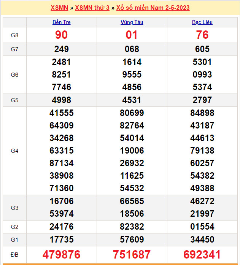This screenshot has height=265, width=240.
Task: Click Vũng Tàu G8 number 01
Action: (x=132, y=35)
